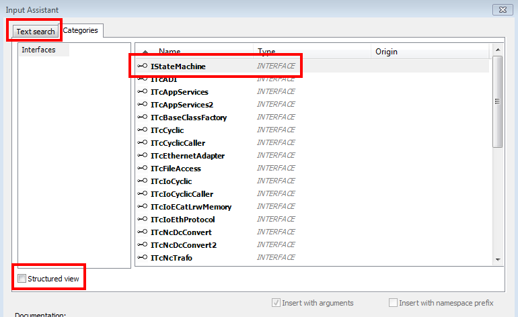
Task: Click the interface icon beside ITcIoCyclic
Action: coord(143,181)
